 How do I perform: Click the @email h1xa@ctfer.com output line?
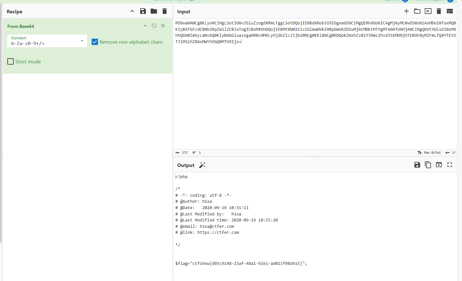pyautogui.click(x=205, y=227)
